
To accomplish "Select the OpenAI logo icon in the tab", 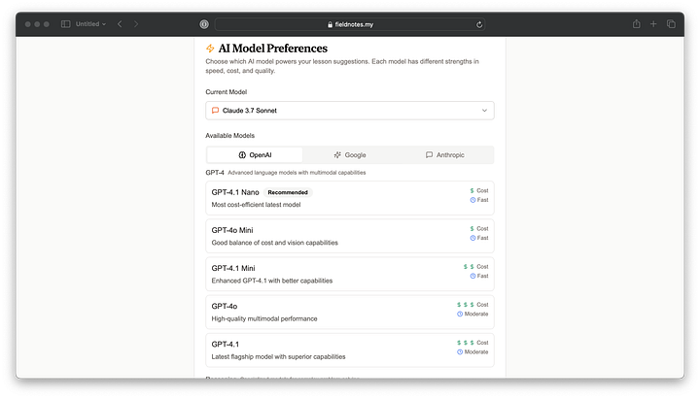I will click(242, 155).
